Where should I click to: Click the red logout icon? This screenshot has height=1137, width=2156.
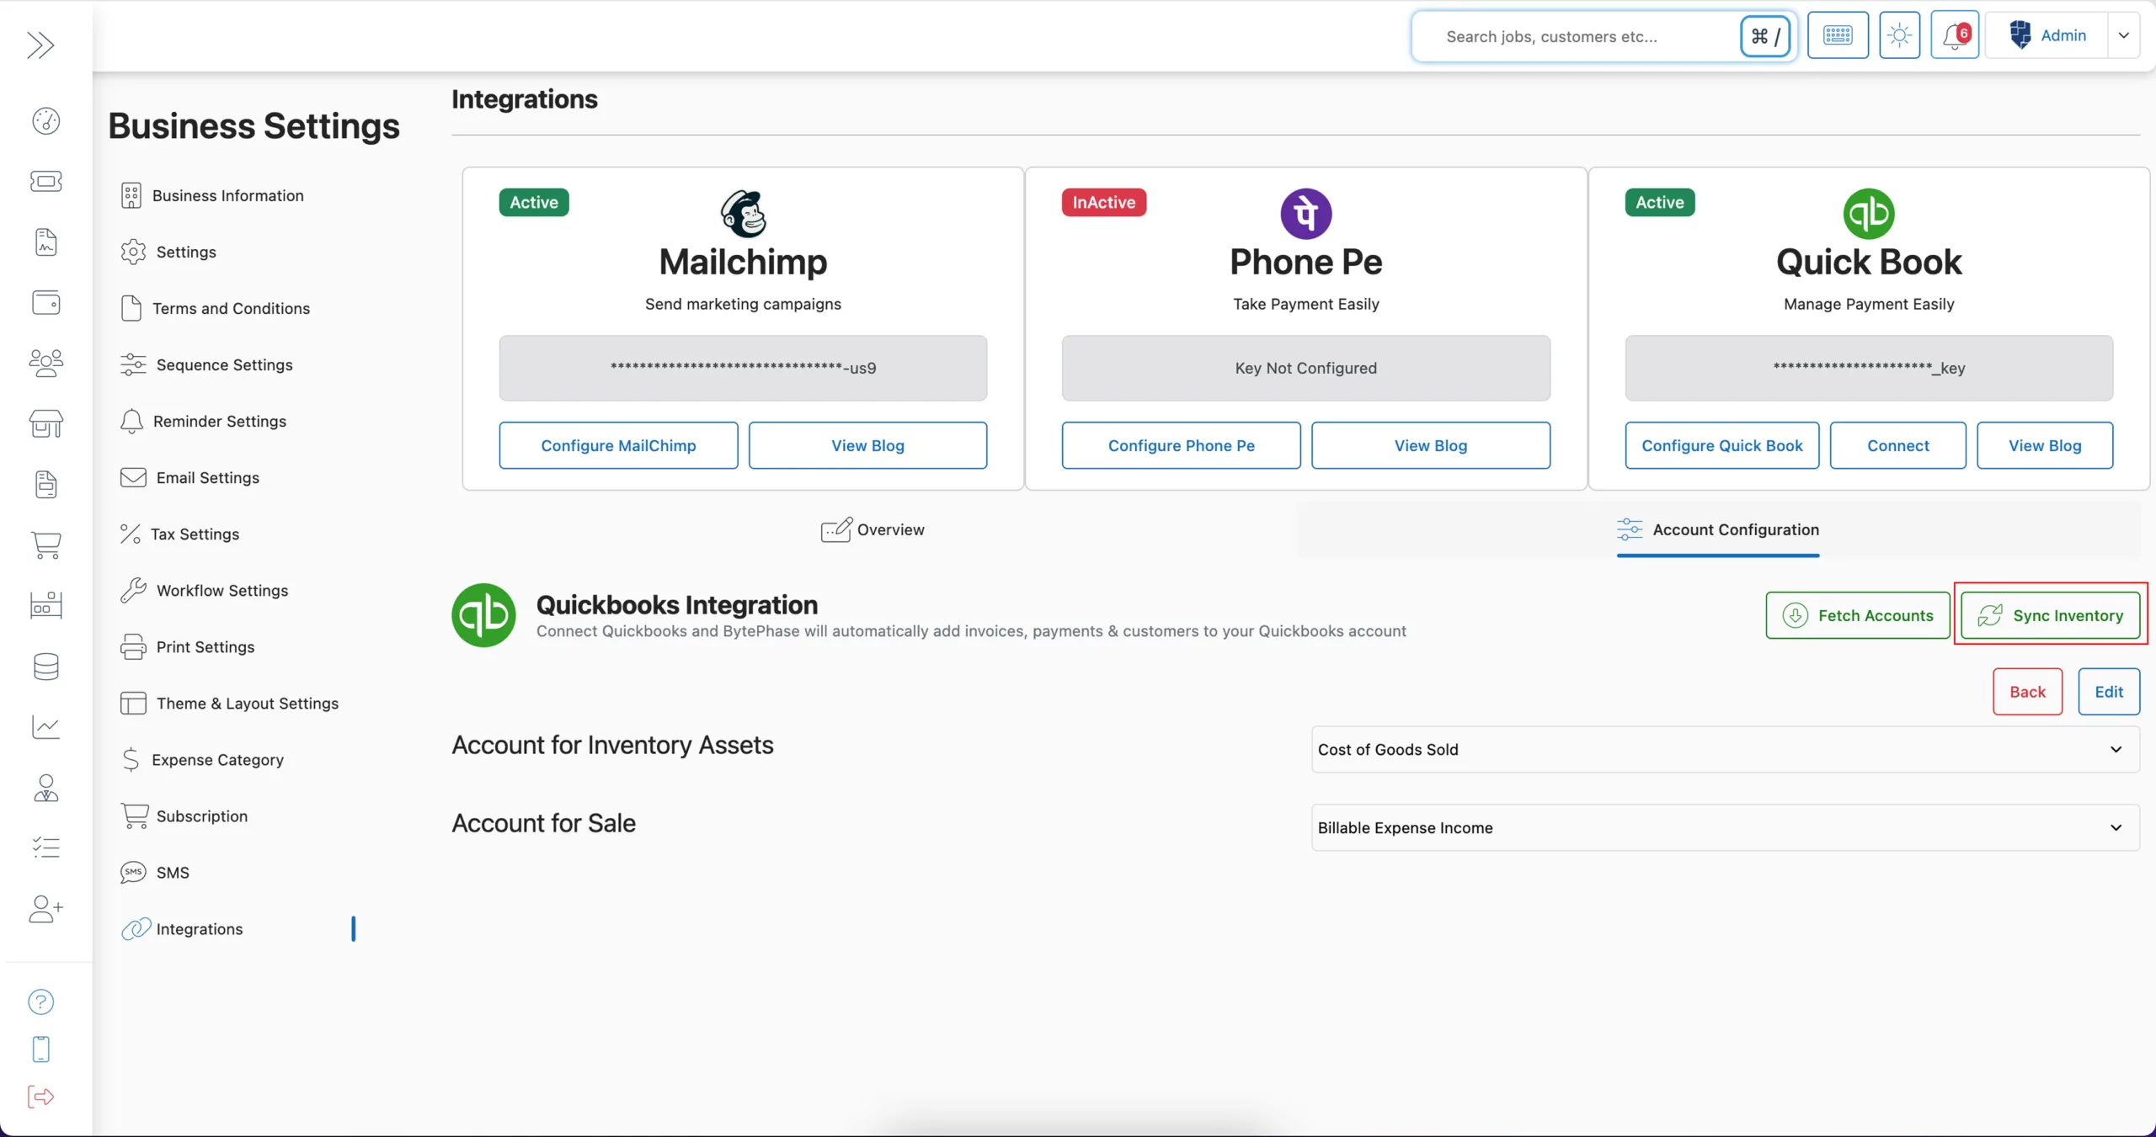(x=40, y=1097)
